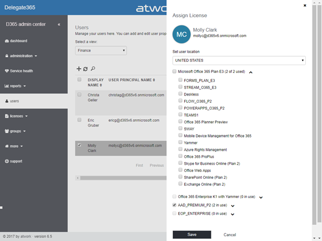Expand licenses menu
322x241 pixels.
pyautogui.click(x=16, y=116)
